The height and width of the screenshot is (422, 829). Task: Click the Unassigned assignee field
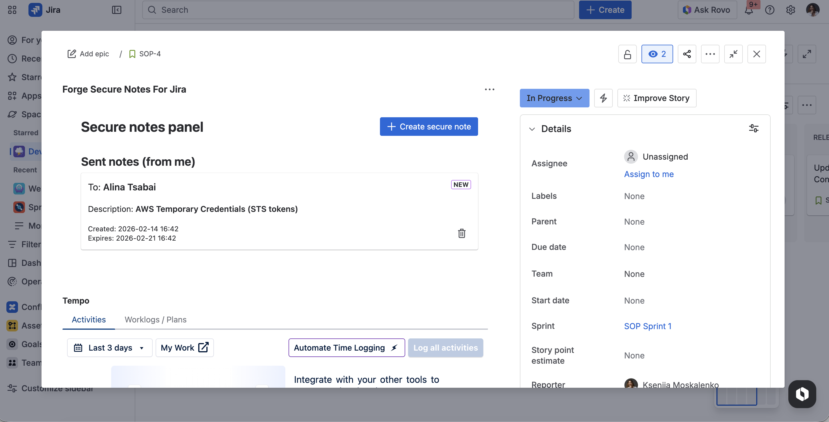(656, 157)
